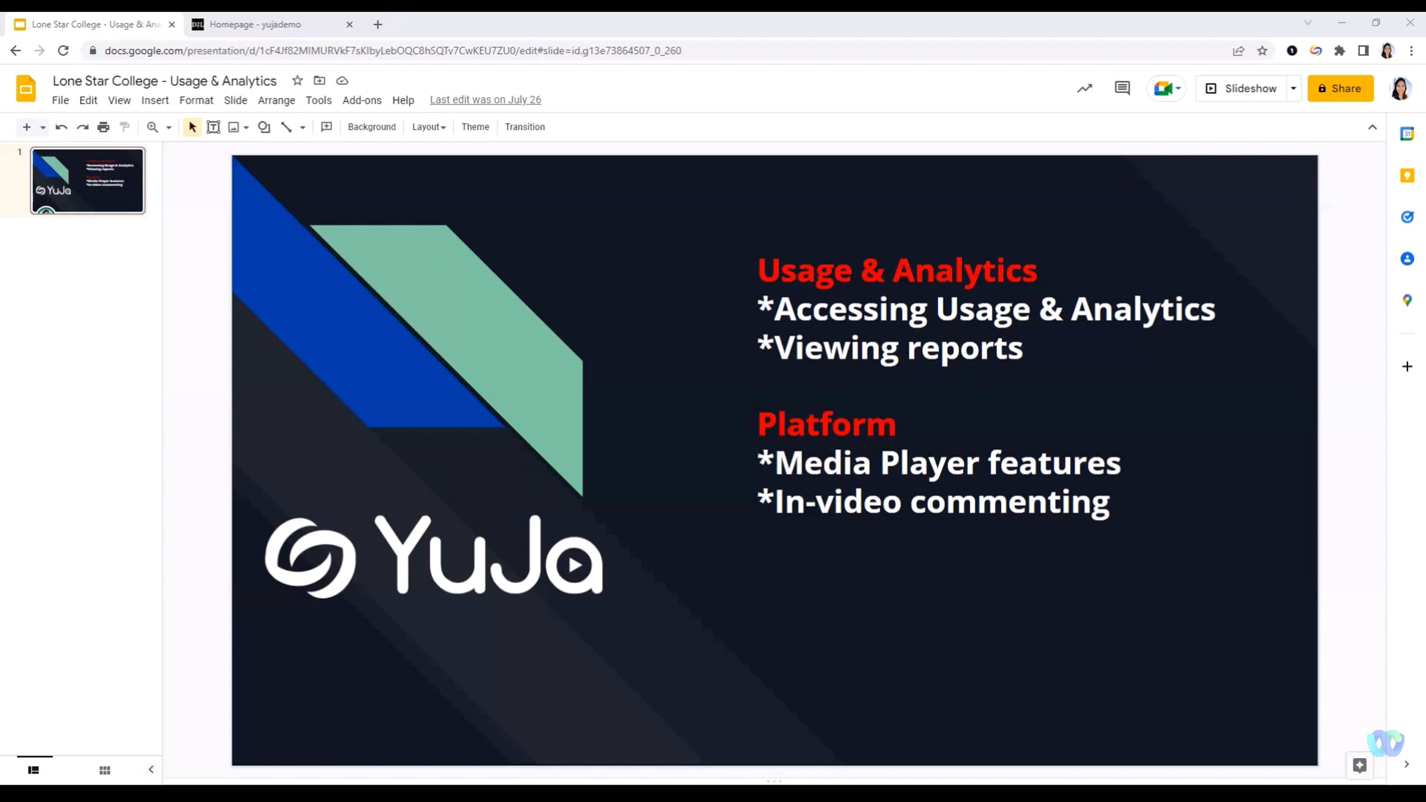
Task: Switch to the Homepage - yujademo tab
Action: click(273, 24)
